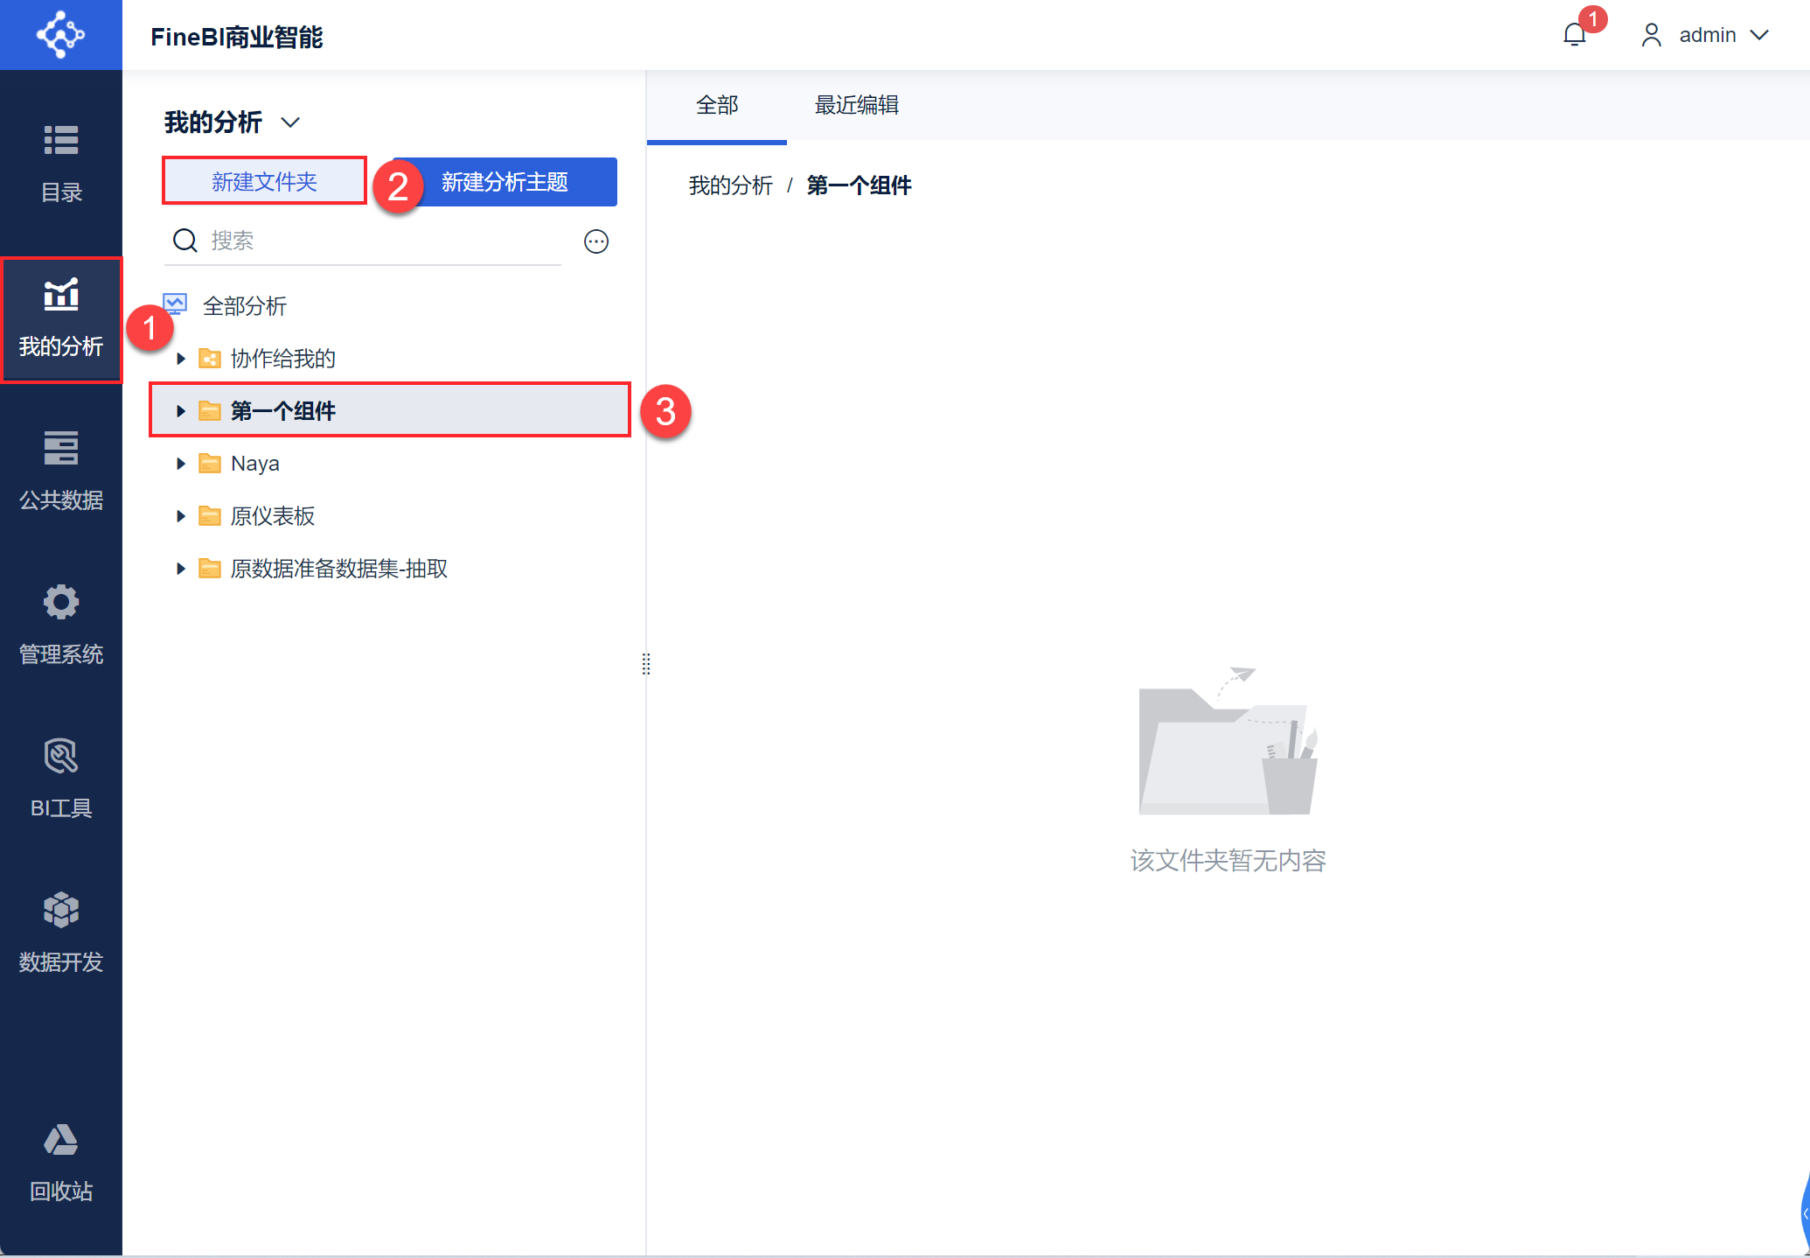Select the 原仪表板 folder label
The width and height of the screenshot is (1810, 1258).
point(273,516)
